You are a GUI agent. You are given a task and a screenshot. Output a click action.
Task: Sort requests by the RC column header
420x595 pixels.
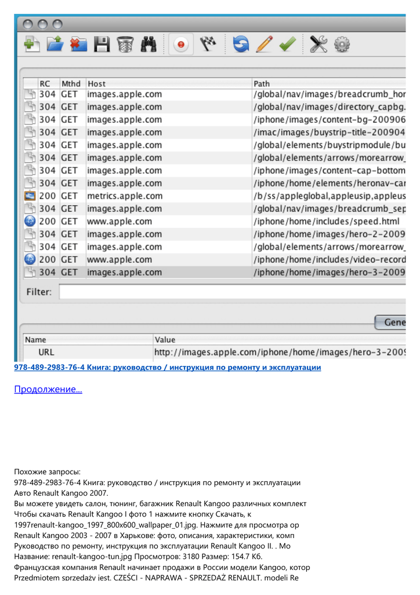pos(45,84)
